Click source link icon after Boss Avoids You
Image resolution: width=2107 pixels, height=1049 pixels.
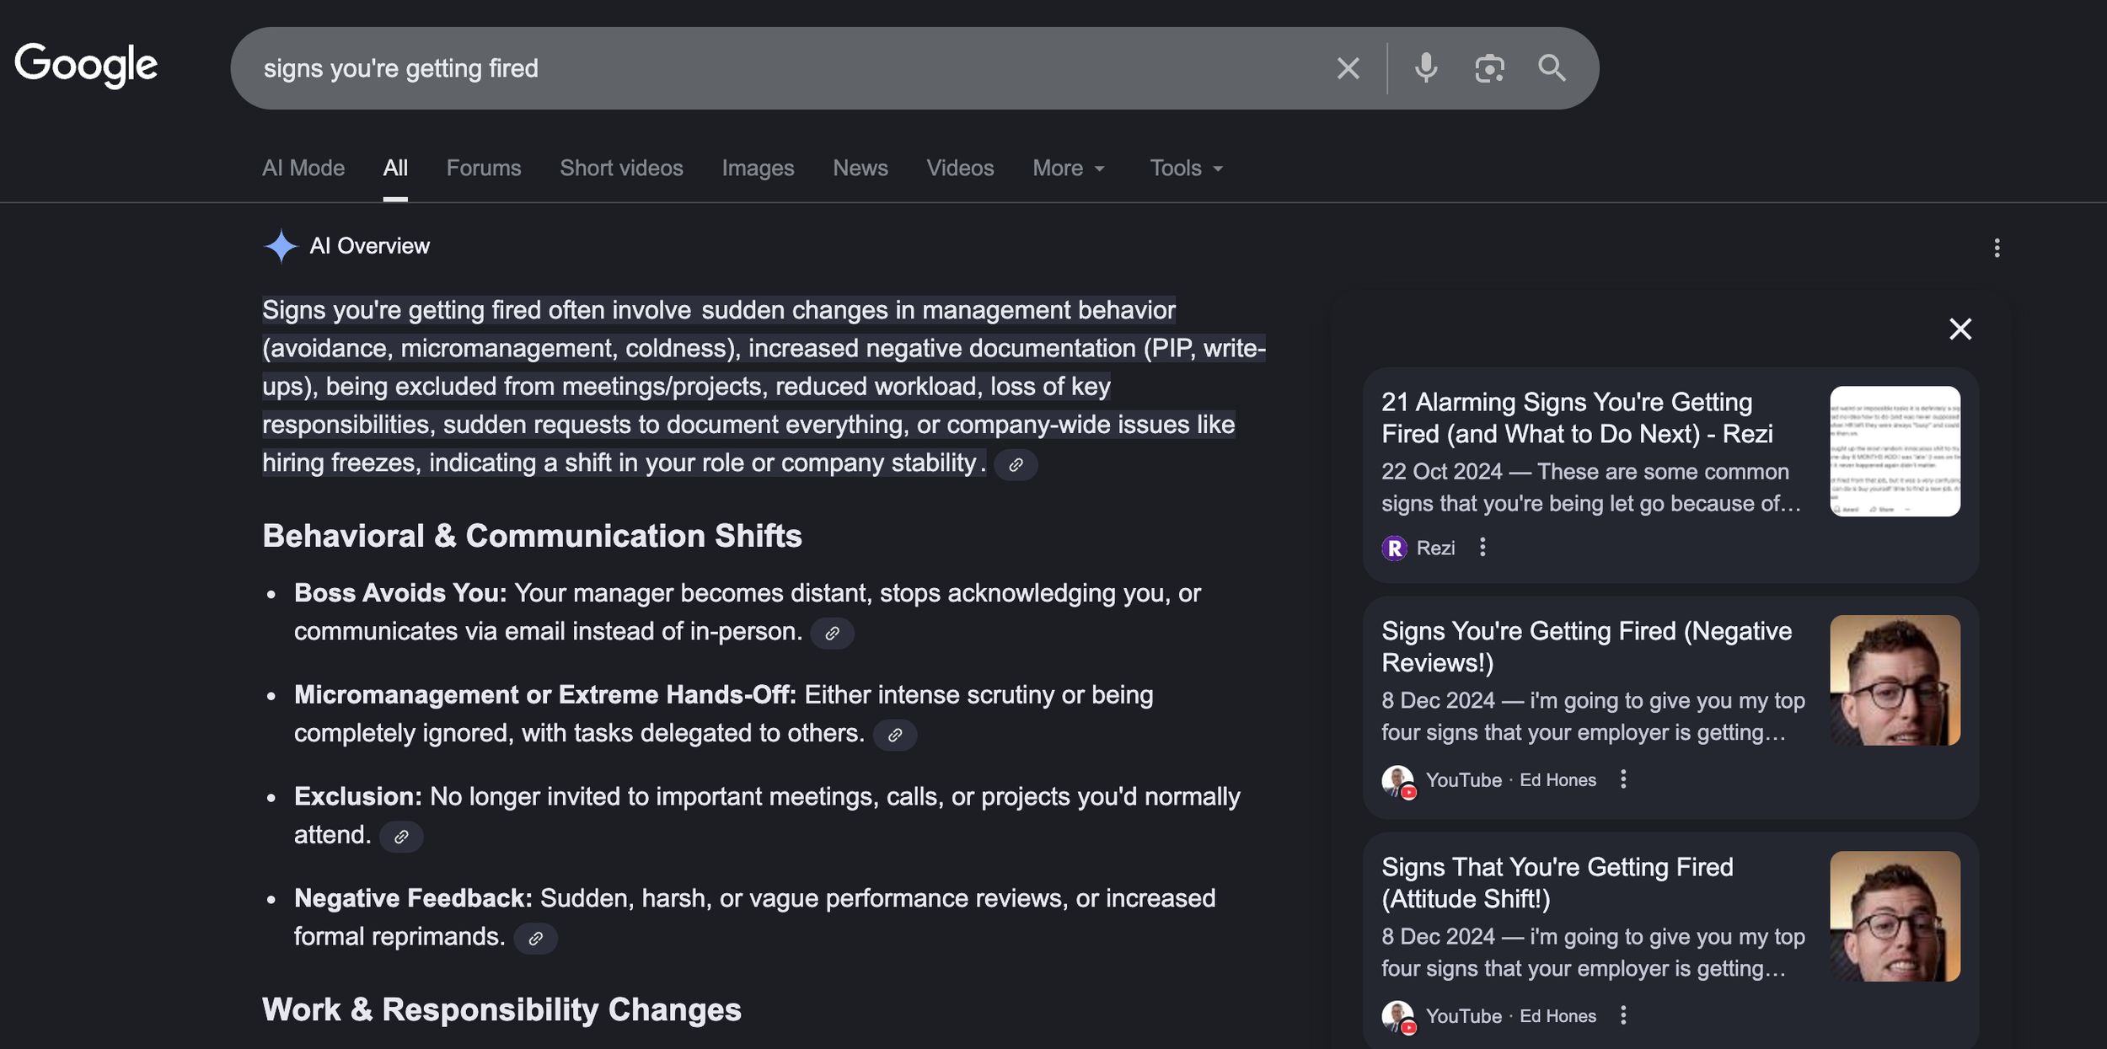point(832,634)
